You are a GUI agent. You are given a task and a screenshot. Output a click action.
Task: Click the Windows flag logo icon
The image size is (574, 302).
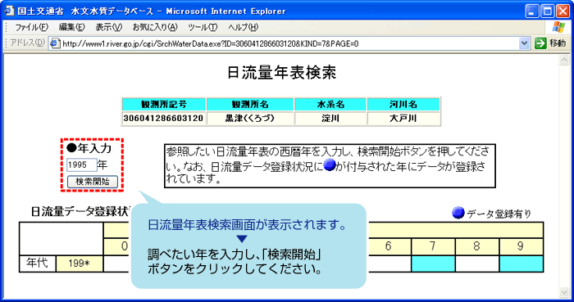[x=558, y=27]
